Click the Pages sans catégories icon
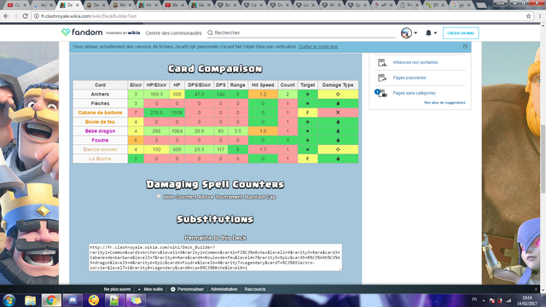 (381, 93)
